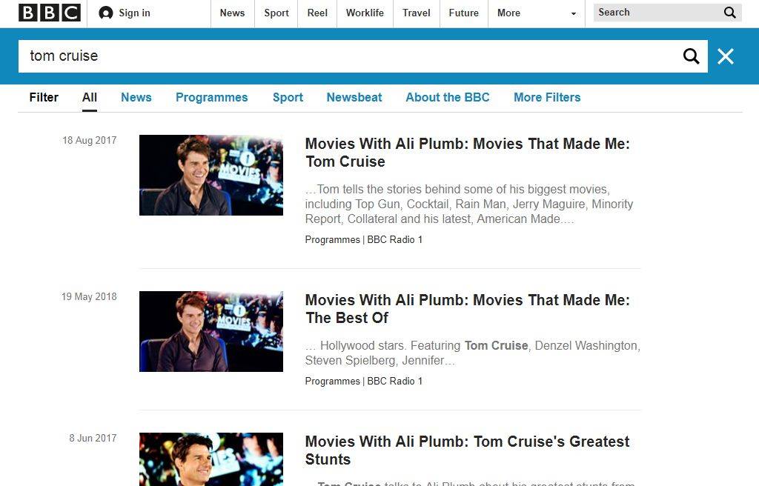
Task: Open More Filters options
Action: 547,97
